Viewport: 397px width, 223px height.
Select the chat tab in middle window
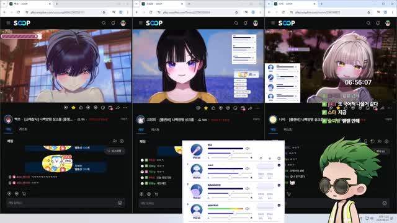(x=141, y=129)
